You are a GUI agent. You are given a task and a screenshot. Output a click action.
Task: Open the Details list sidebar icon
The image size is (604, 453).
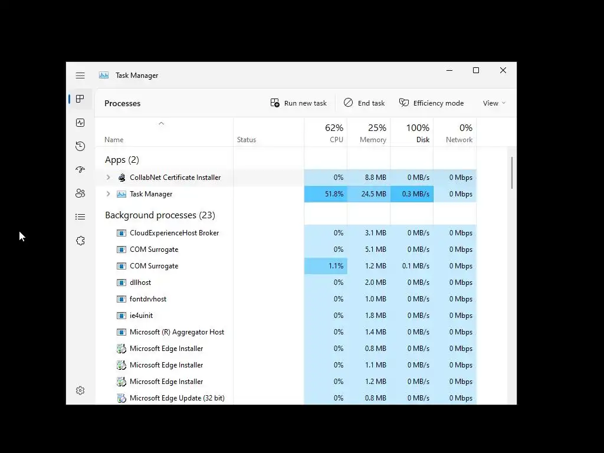click(80, 217)
